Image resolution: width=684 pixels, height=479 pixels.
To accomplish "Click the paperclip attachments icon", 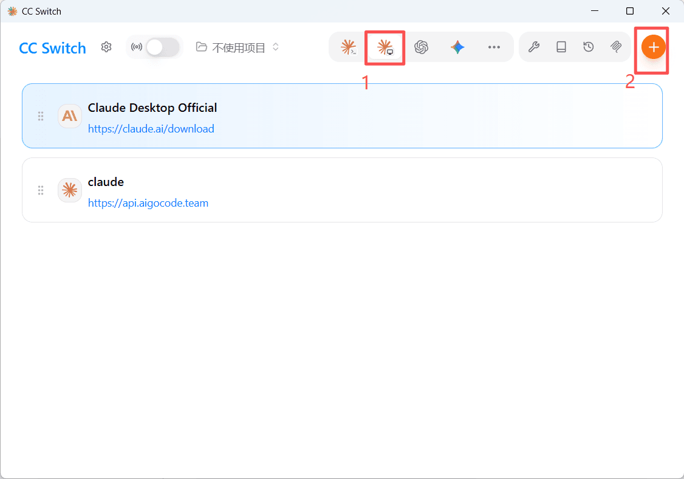I will coord(616,47).
